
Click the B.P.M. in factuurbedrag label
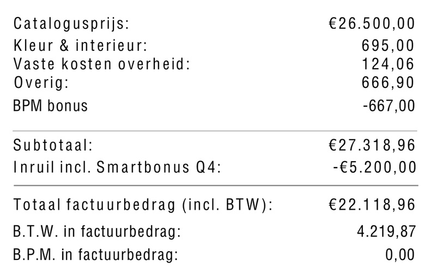[96, 253]
